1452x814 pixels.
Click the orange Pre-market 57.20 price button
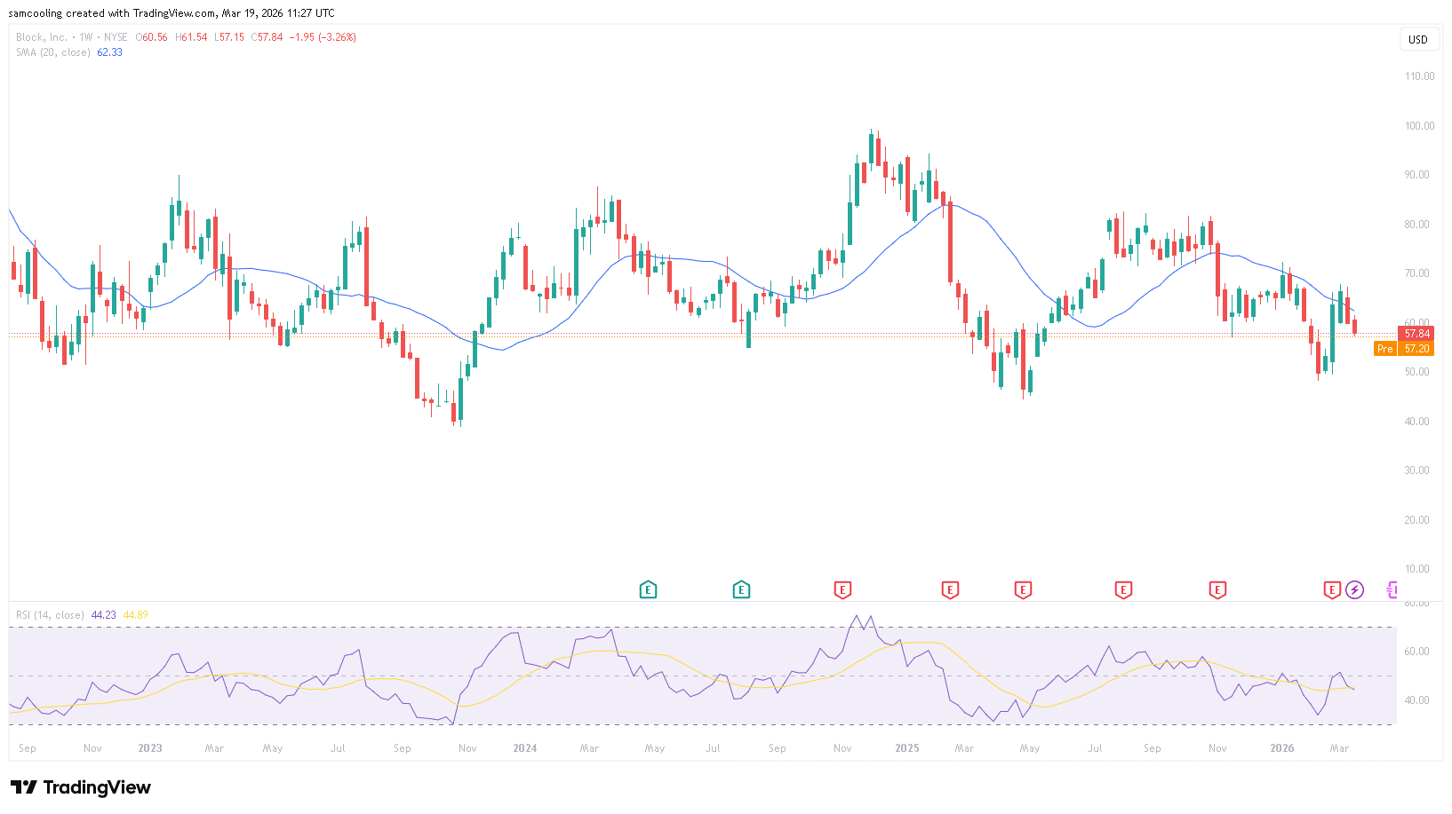pyautogui.click(x=1404, y=349)
